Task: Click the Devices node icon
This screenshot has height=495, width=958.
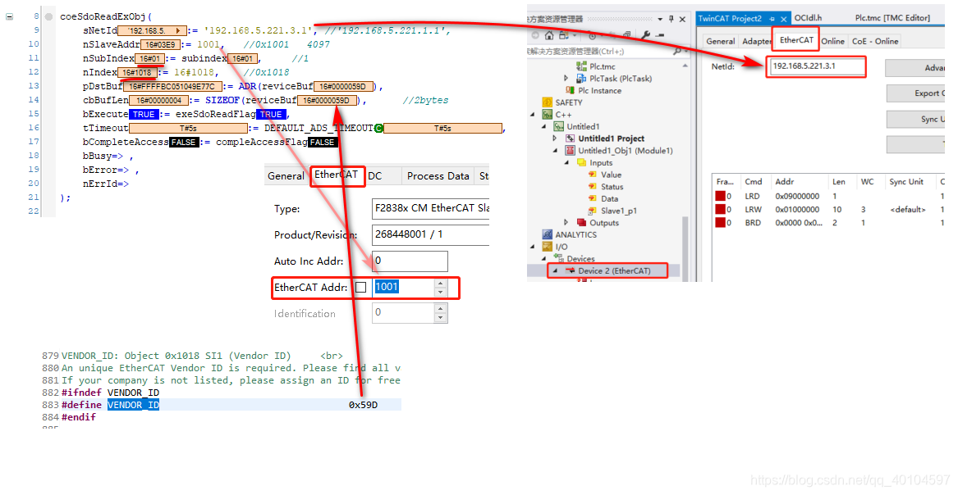Action: pos(558,258)
